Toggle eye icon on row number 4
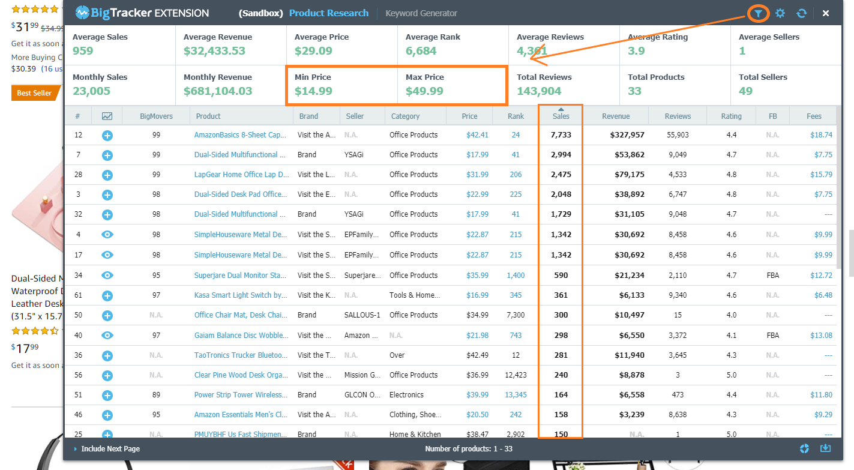Viewport: 854px width, 470px height. click(x=107, y=235)
